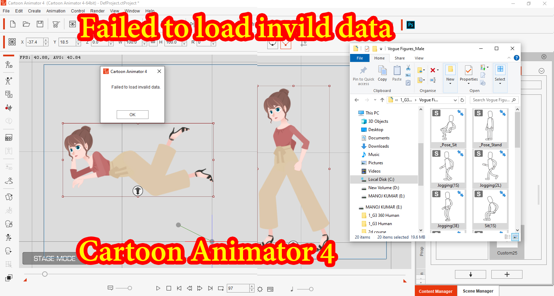Click the running figure icon in the left sidebar

pos(9,237)
